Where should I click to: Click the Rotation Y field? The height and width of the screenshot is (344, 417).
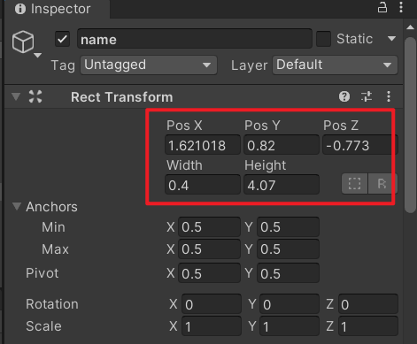tap(290, 304)
